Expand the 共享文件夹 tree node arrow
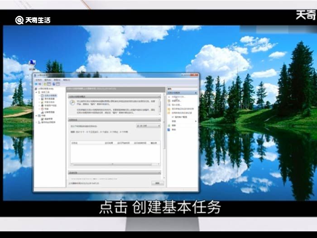Viewport: 317px width, 238px height. (x=39, y=102)
